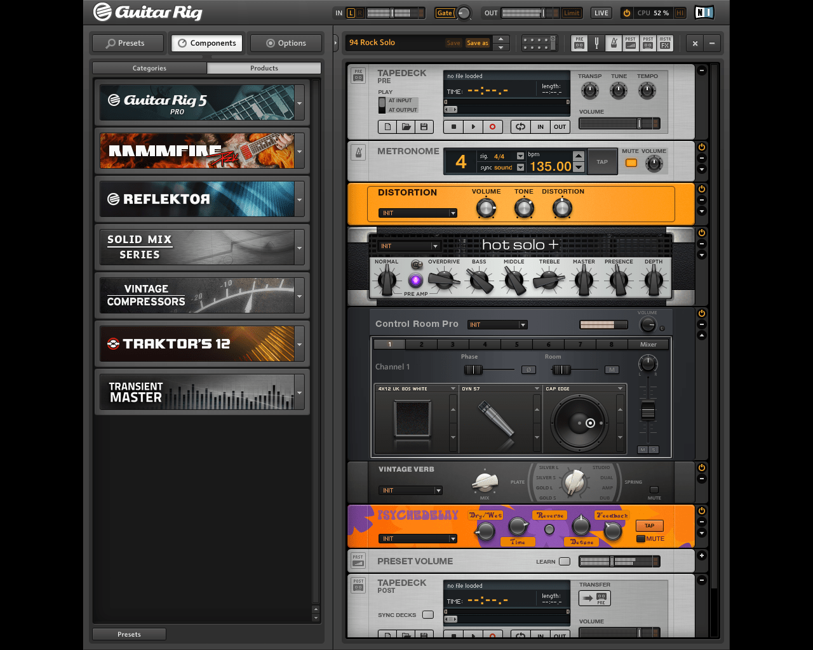
Task: Solo channel with the S button in Control Room mixer
Action: (x=654, y=449)
